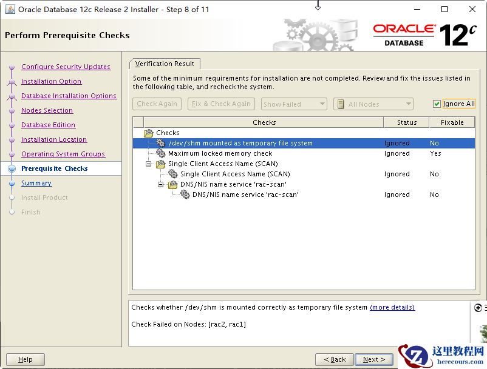Click 'Check Failed on Nodes: [rac2, rac1]' text
This screenshot has width=487, height=369.
[188, 324]
